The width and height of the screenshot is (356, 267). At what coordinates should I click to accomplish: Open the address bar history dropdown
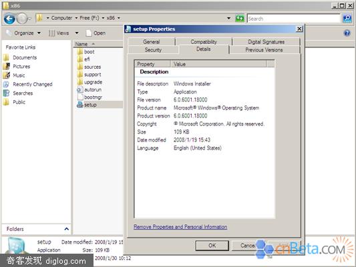(x=229, y=18)
